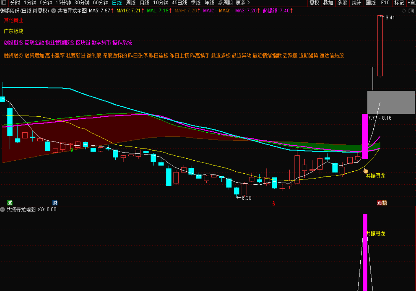The height and width of the screenshot is (291, 416).
Task: Toggle the side panel icon at top-right
Action: (412, 11)
